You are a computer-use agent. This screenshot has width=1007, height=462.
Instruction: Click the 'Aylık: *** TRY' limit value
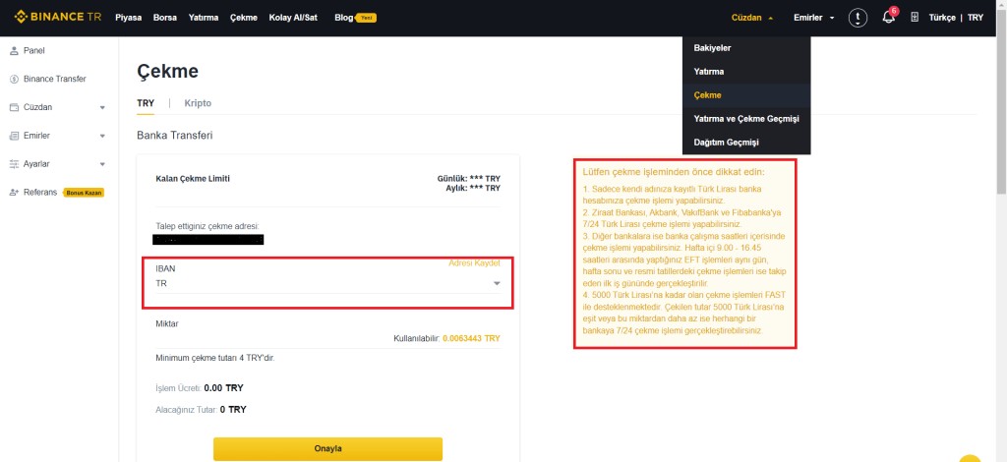point(473,188)
